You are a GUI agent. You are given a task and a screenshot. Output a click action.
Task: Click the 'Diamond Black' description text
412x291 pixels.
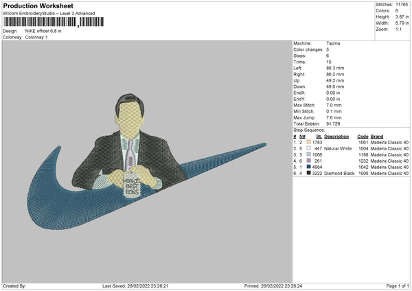click(339, 174)
